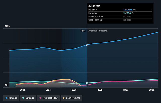Image resolution: width=161 pixels, height=103 pixels.
Task: Select the Revenue data point marker on blue line
Action: [x=87, y=45]
